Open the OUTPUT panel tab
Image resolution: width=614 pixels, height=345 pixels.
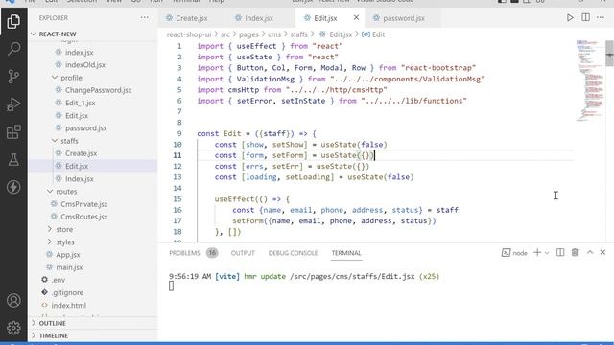[243, 253]
